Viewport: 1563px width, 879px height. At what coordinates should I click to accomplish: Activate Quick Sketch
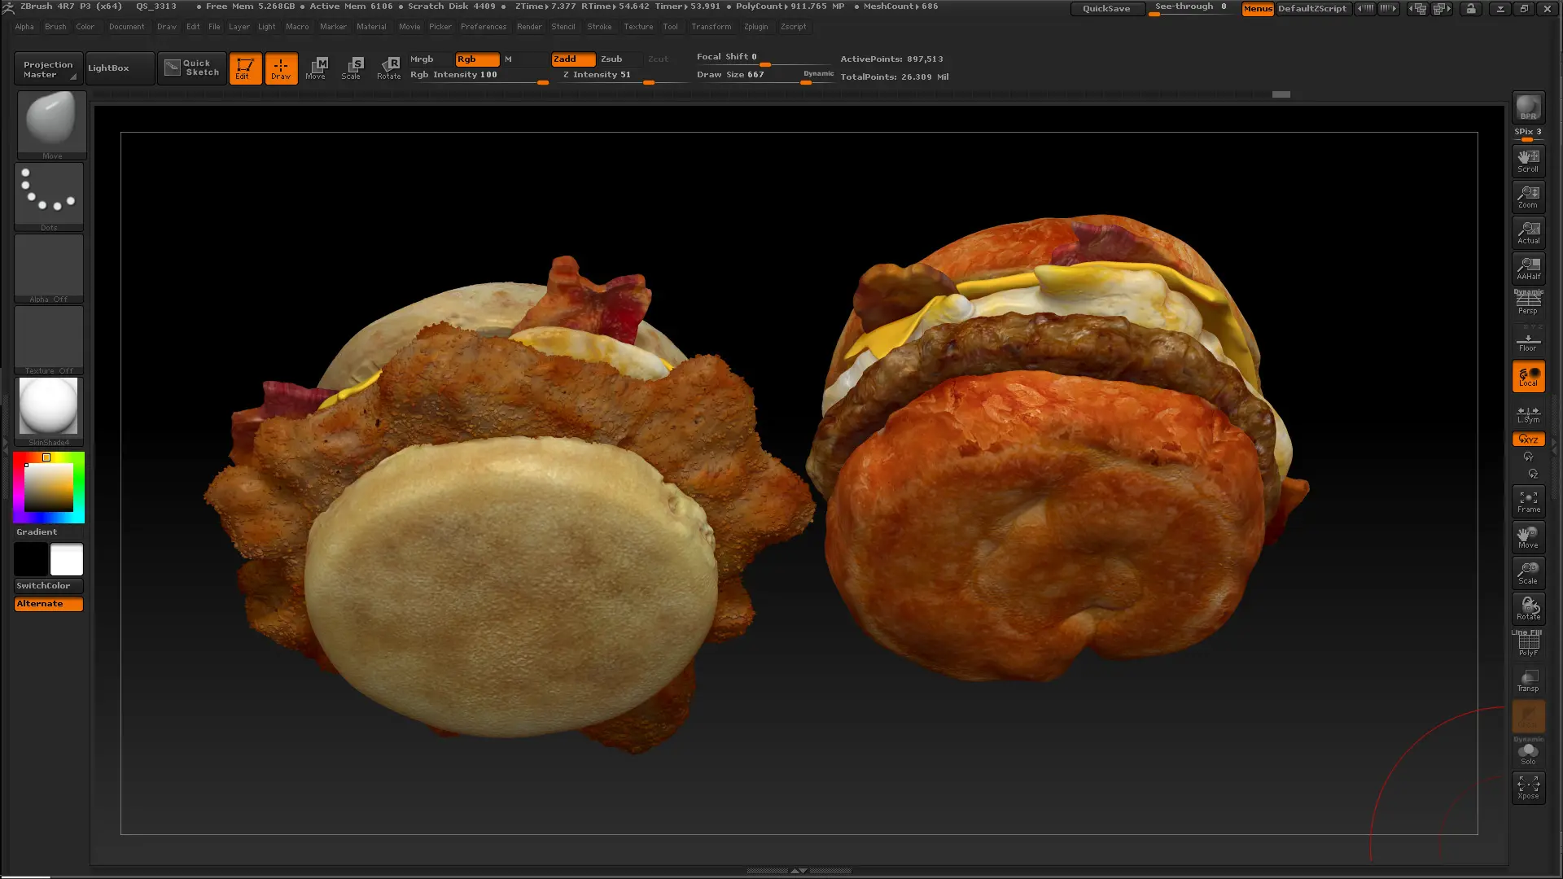[192, 68]
